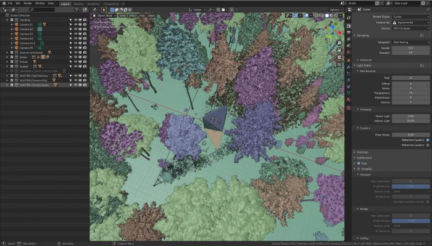Enable the Simplify checkbox
432x246 pixels.
point(359,169)
